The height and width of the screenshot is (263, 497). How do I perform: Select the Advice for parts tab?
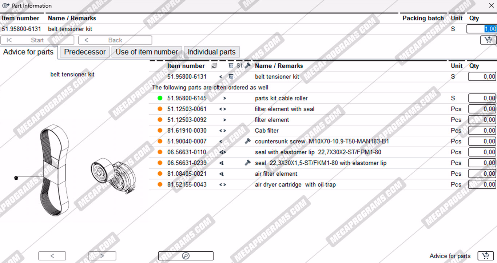[x=28, y=52]
